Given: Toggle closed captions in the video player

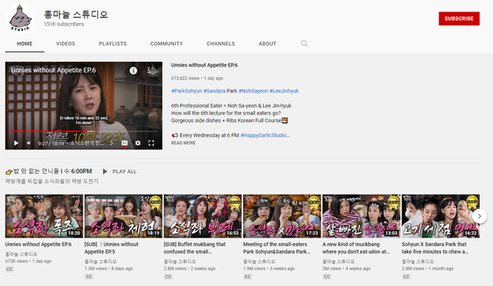Looking at the screenshot, I should [125, 143].
